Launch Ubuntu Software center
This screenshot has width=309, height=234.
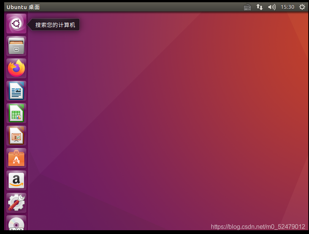16,158
